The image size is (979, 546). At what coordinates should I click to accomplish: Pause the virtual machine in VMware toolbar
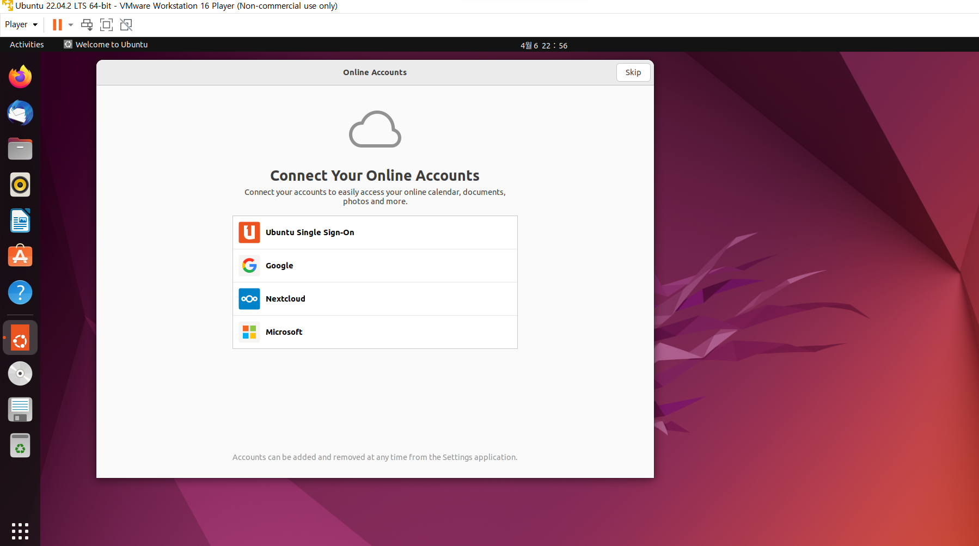(x=57, y=24)
